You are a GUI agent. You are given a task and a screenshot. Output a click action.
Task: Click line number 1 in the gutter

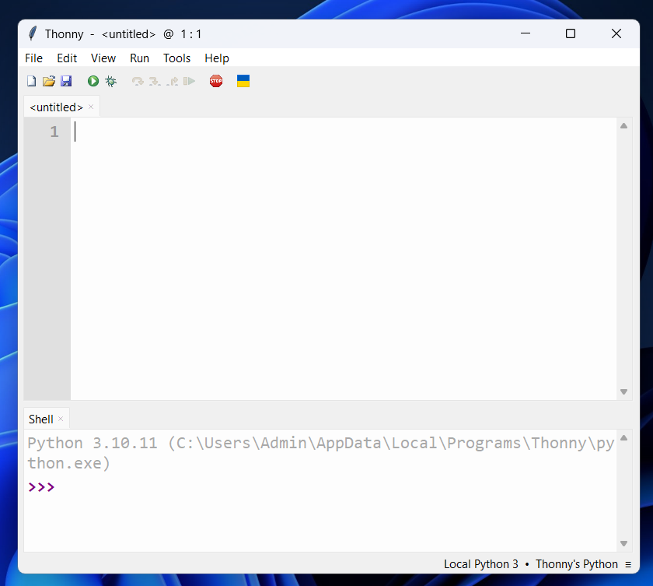(x=54, y=132)
